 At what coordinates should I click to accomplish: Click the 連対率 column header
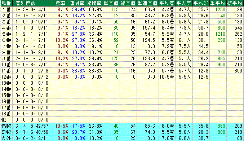[x=77, y=3]
